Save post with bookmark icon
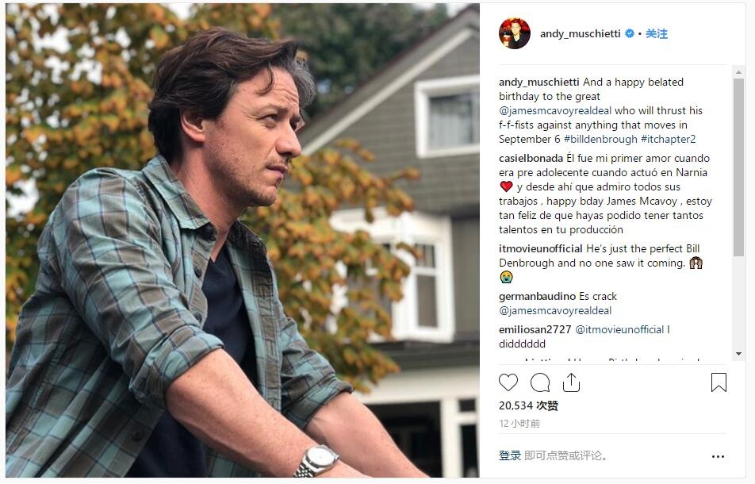Screen dimensions: 755x484 (x=719, y=382)
